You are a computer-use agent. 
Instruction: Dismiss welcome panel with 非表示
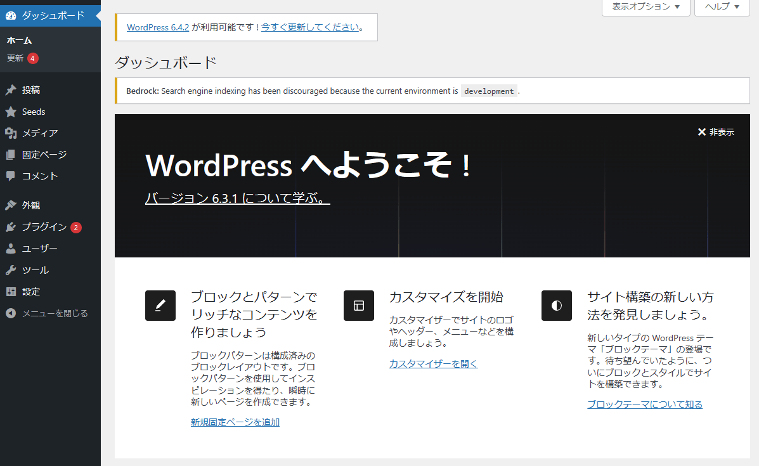point(716,132)
